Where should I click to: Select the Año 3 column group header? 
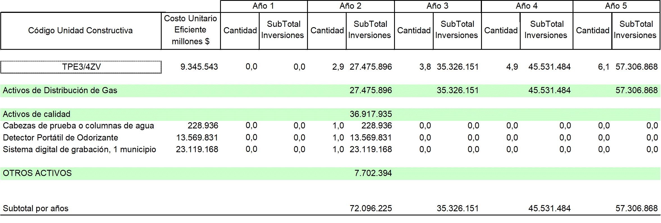(437, 6)
